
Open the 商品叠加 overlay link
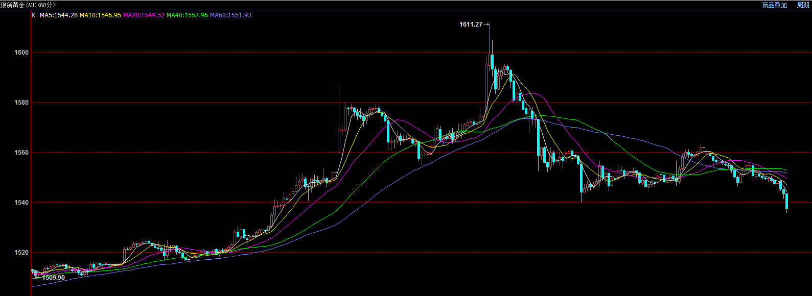(774, 5)
